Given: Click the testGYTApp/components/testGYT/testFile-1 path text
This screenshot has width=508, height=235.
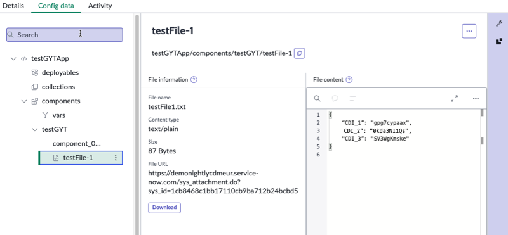Looking at the screenshot, I should pos(222,53).
